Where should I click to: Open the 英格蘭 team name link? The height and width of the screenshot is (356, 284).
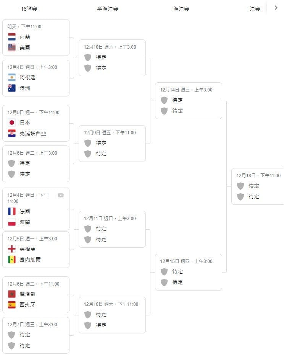coord(27,249)
